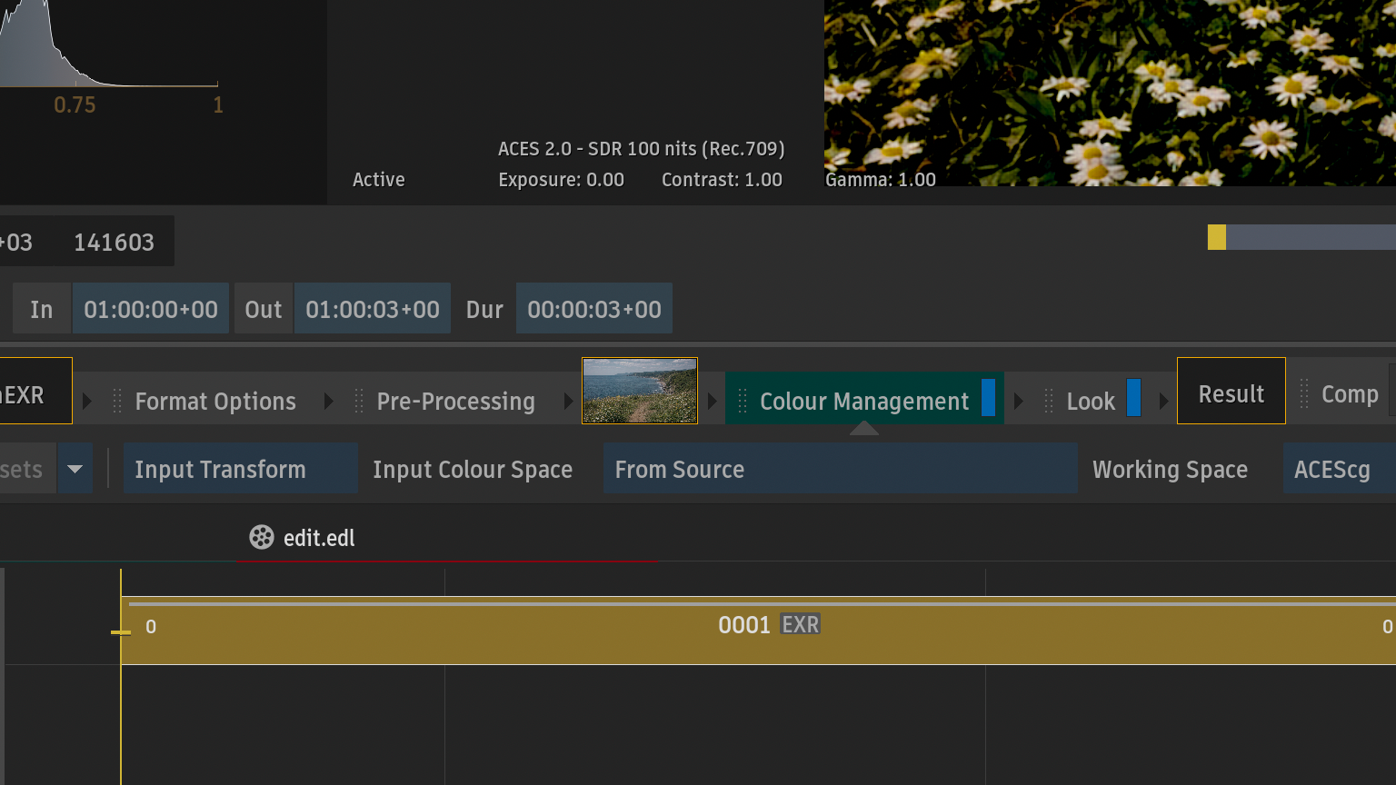Switch to the Format Options stage

tap(215, 401)
